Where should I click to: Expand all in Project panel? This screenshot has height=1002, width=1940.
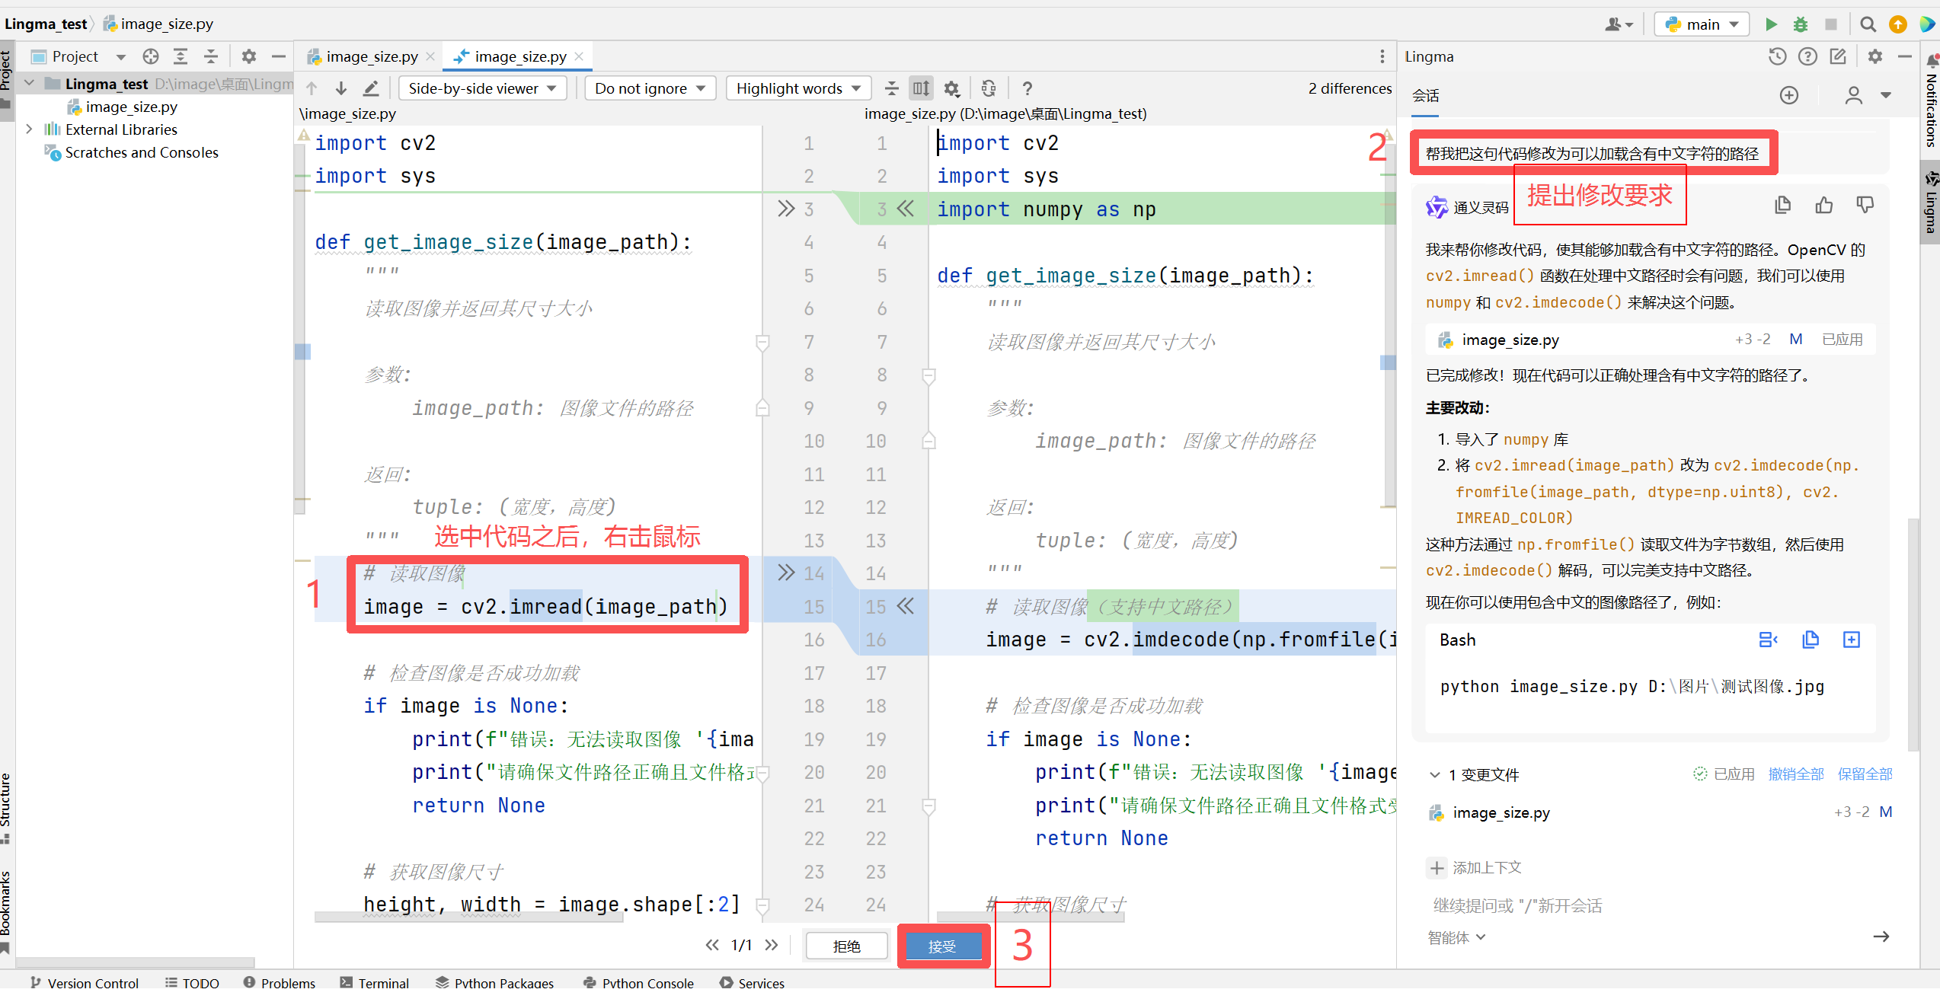tap(181, 56)
